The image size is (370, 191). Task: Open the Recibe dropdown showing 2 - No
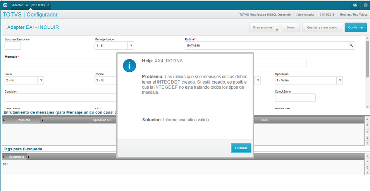click(x=105, y=80)
